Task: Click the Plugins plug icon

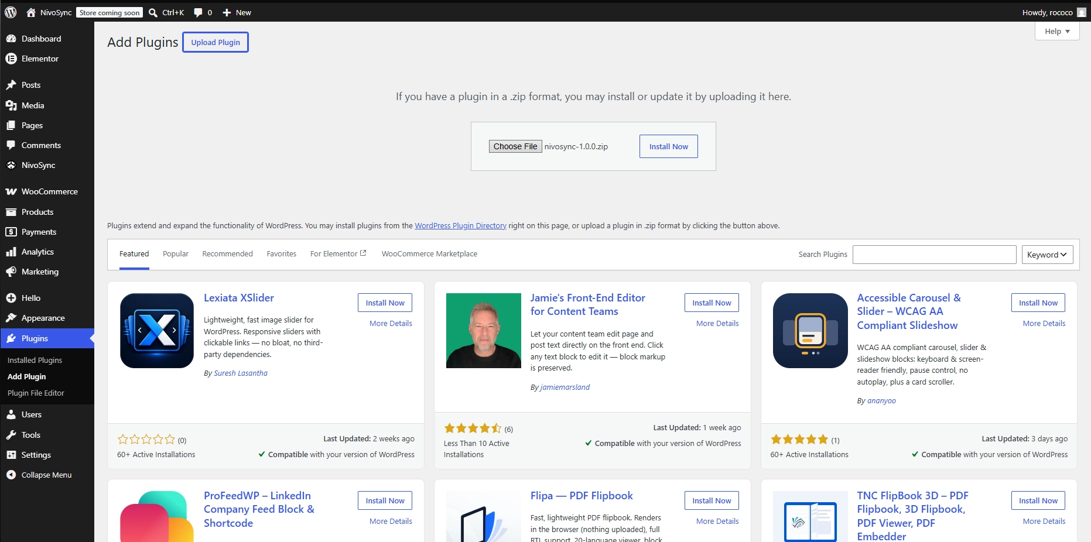Action: 11,338
